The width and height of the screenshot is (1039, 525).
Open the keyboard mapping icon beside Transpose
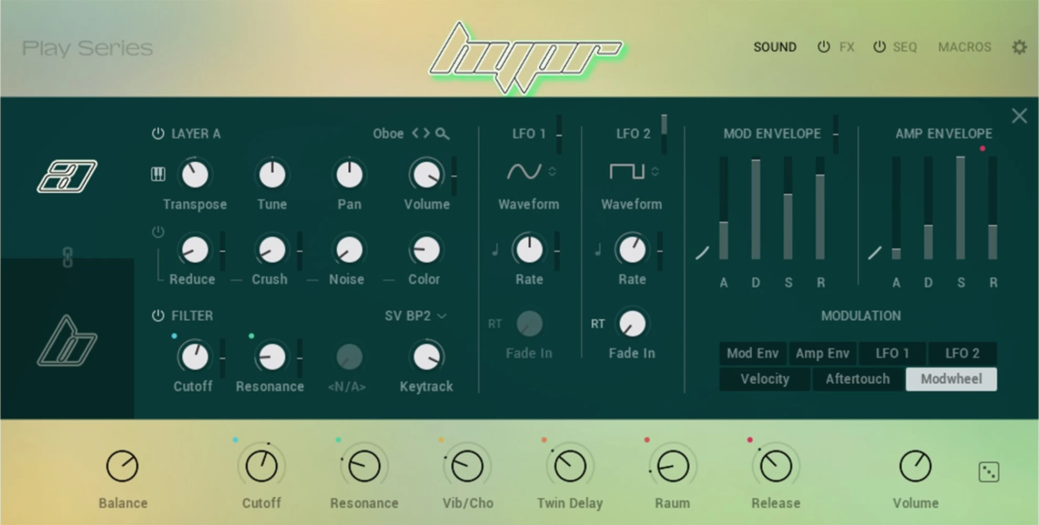tap(158, 173)
